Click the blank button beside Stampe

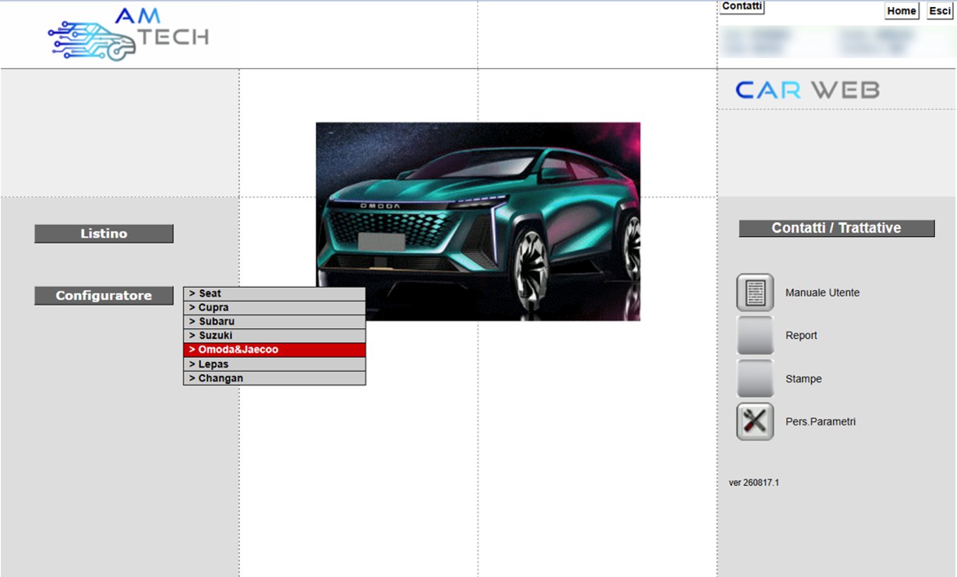pyautogui.click(x=755, y=378)
